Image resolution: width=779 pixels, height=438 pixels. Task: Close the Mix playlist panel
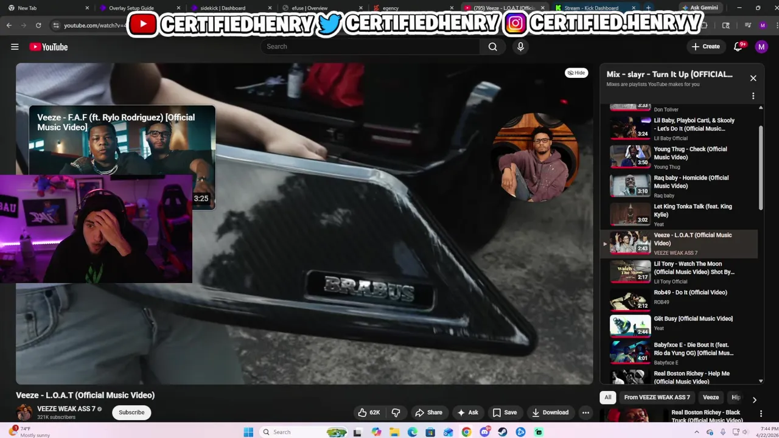coord(753,78)
